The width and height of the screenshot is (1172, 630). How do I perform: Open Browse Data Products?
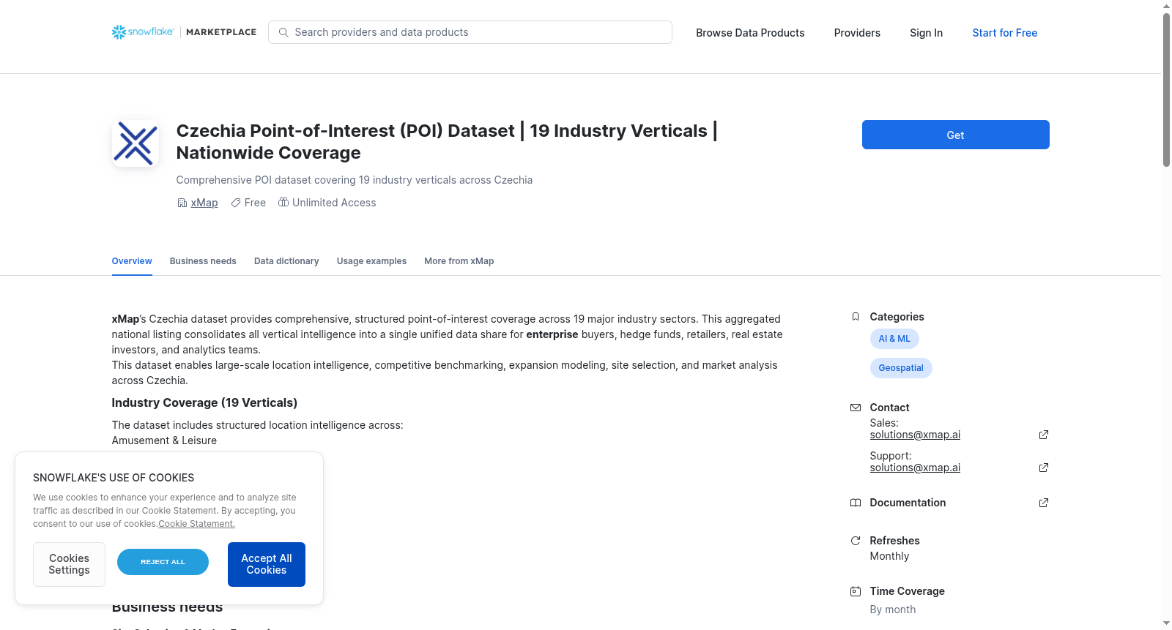coord(750,33)
